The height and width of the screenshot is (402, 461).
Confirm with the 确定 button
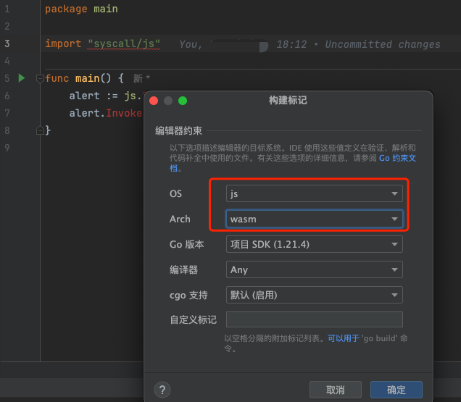point(396,390)
